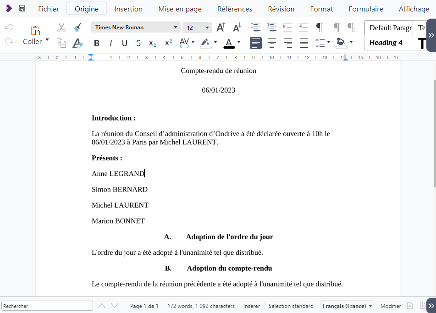Click the superscript icon
Viewport: 436px width, 313px height.
click(x=168, y=43)
